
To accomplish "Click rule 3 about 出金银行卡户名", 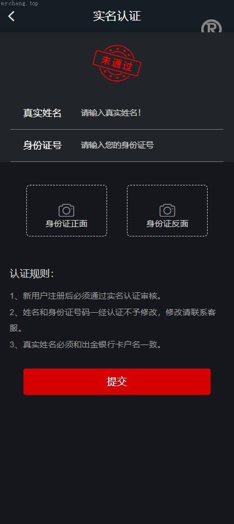I will click(x=85, y=344).
